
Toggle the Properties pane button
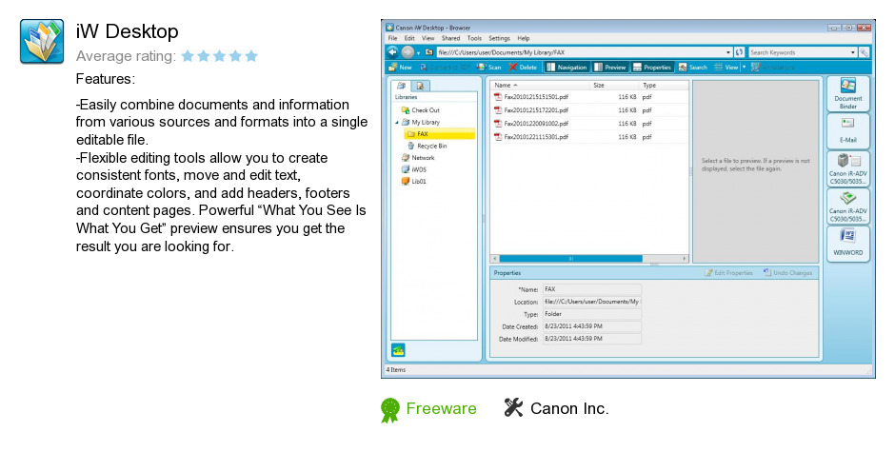652,67
